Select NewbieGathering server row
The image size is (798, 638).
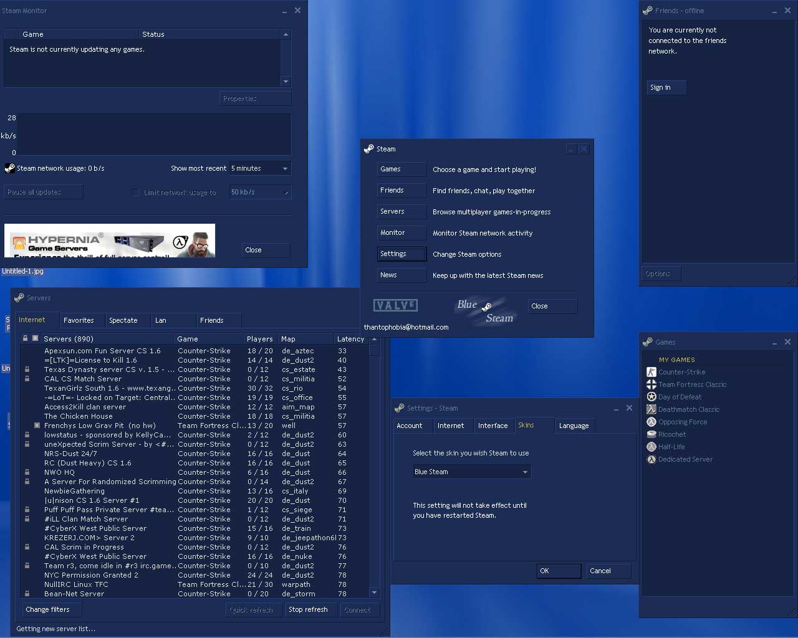(195, 491)
